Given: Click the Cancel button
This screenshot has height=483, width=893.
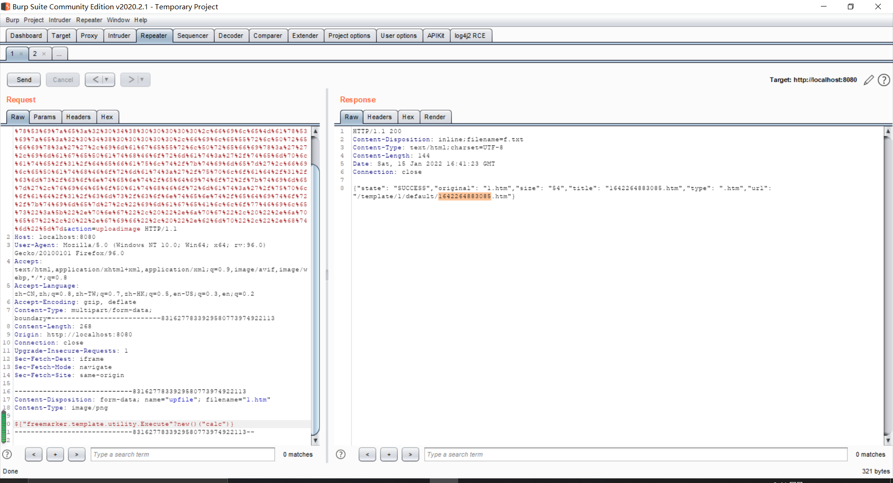Looking at the screenshot, I should [63, 79].
